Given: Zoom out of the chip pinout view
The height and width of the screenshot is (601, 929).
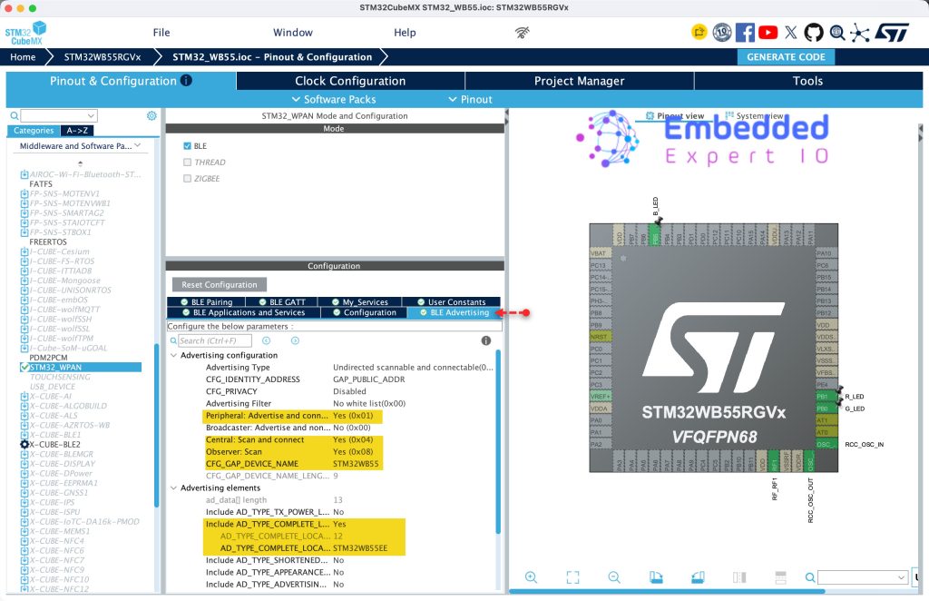Looking at the screenshot, I should [614, 576].
